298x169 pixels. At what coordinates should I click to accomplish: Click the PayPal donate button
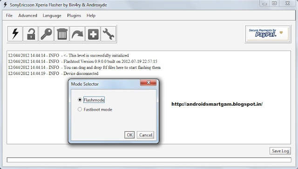pos(268,34)
